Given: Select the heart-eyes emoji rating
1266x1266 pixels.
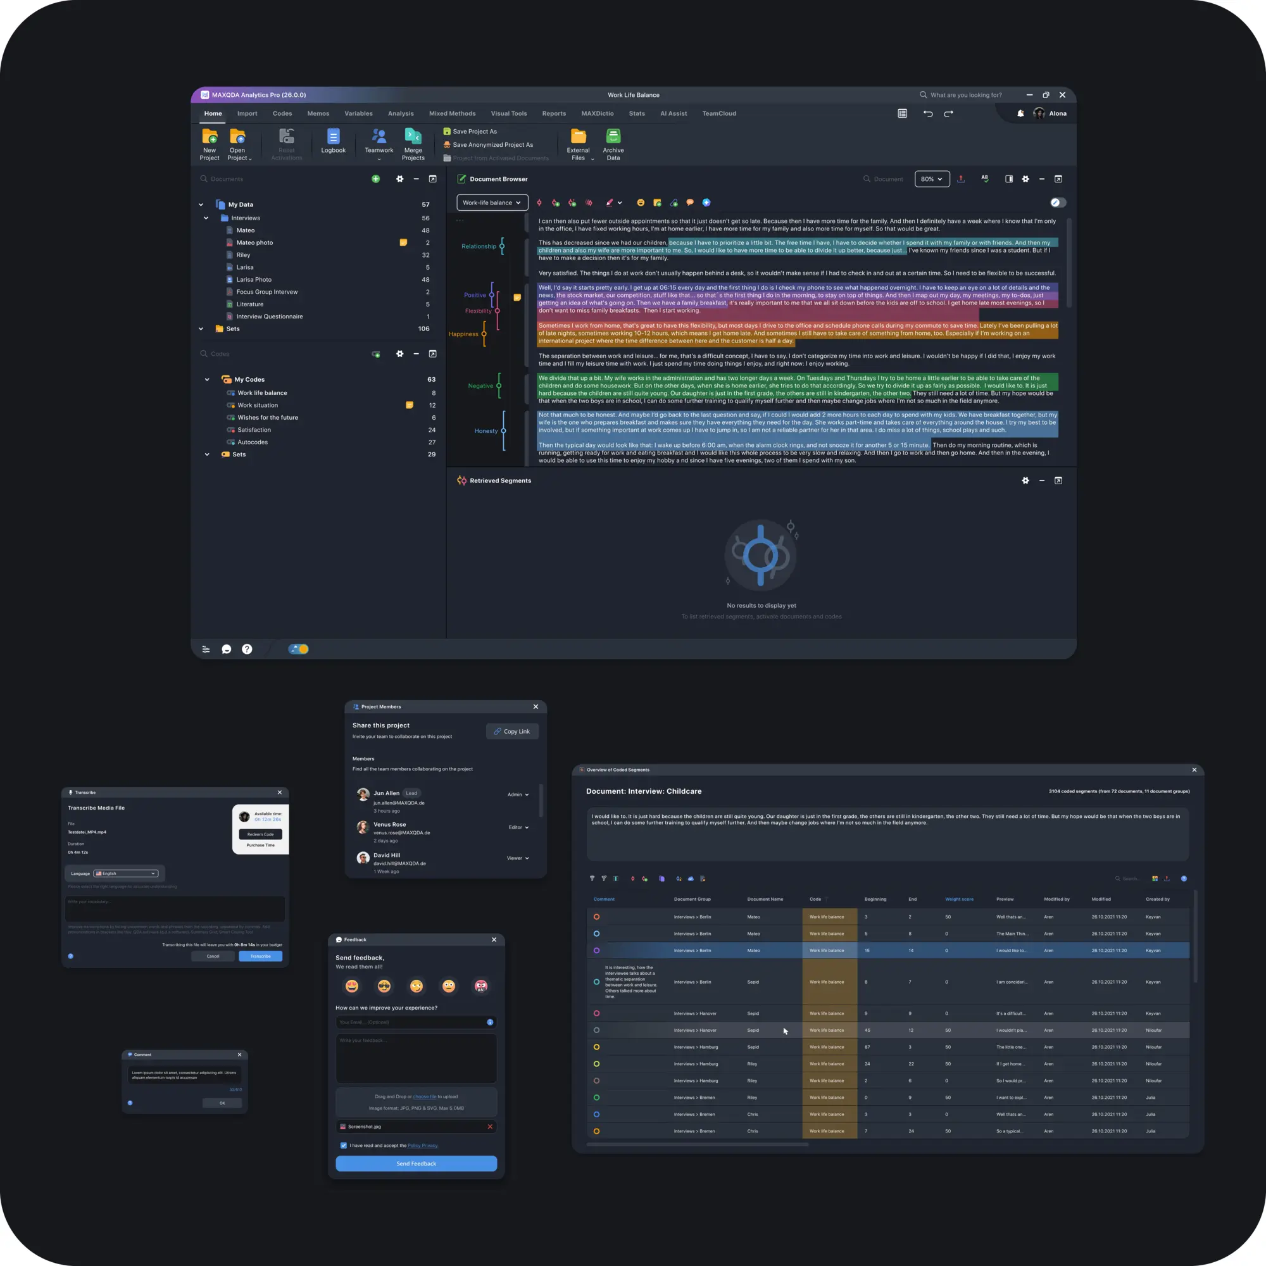Looking at the screenshot, I should 352,986.
